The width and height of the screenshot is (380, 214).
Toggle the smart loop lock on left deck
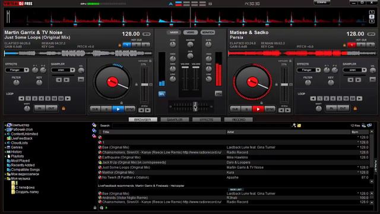point(64,108)
